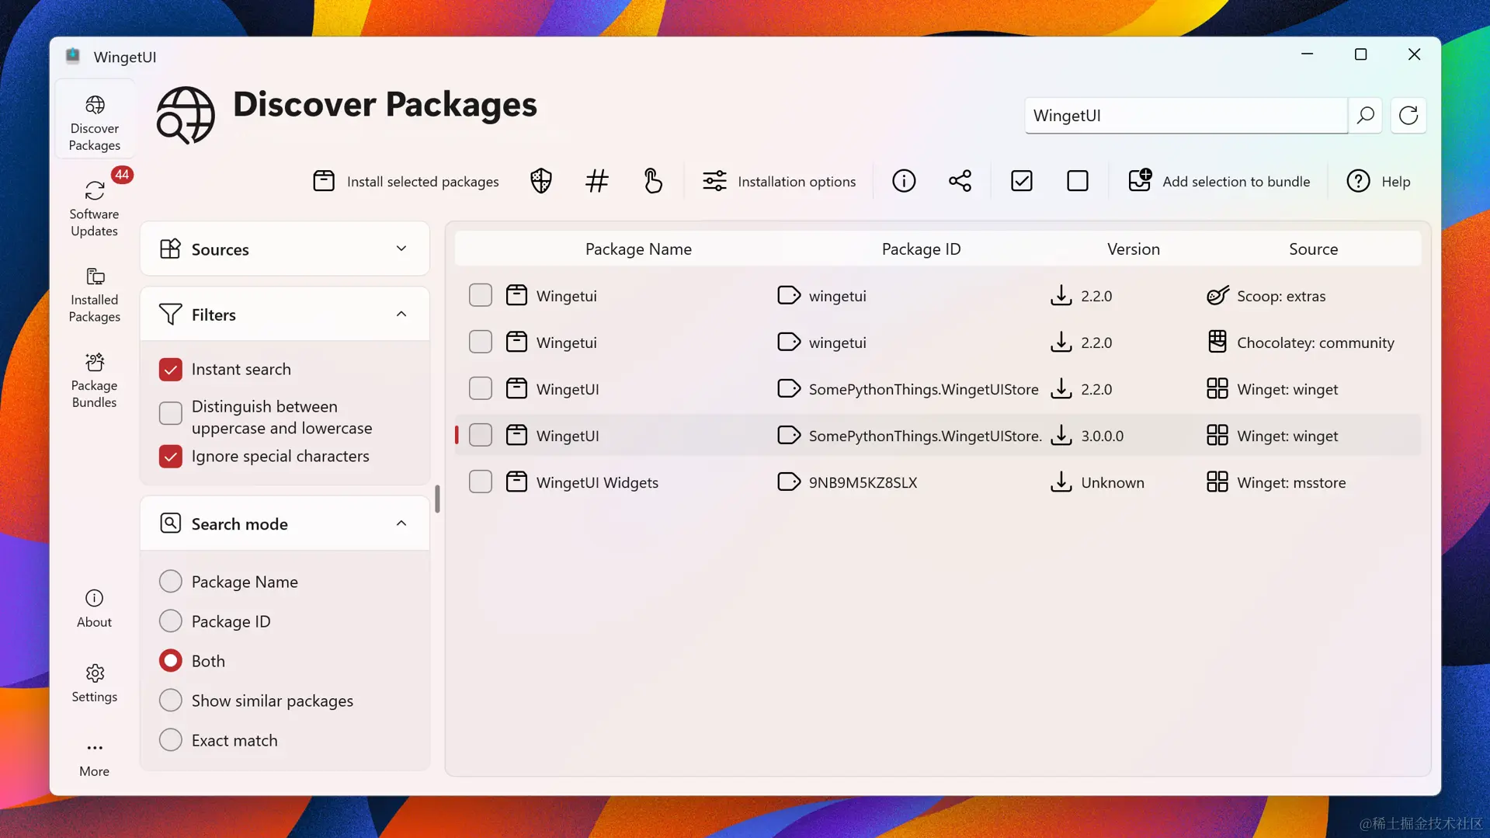This screenshot has height=838, width=1490.
Task: Share the package using share icon
Action: 960,181
